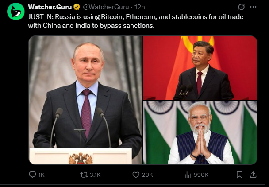Screen dimensions: 269x187
Task: Open the top-right photo with red flag
Action: (x=200, y=68)
